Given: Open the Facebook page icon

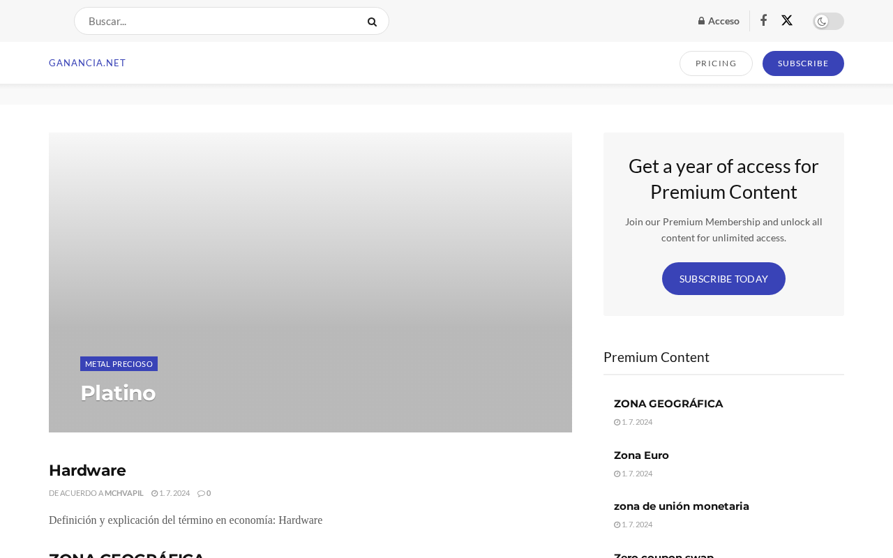Looking at the screenshot, I should pos(763,20).
